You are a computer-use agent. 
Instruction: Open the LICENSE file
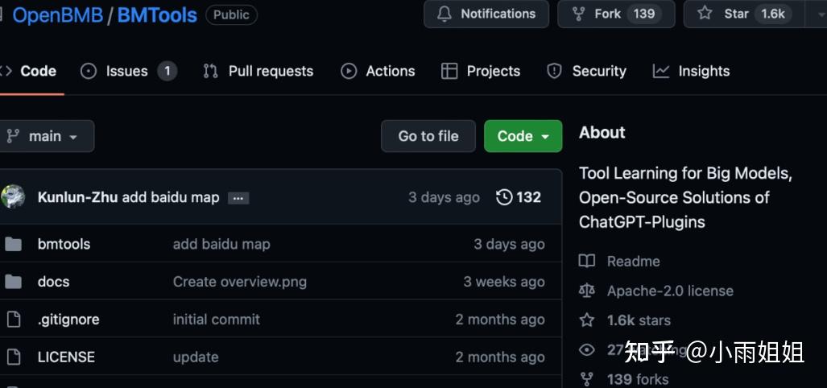[66, 357]
